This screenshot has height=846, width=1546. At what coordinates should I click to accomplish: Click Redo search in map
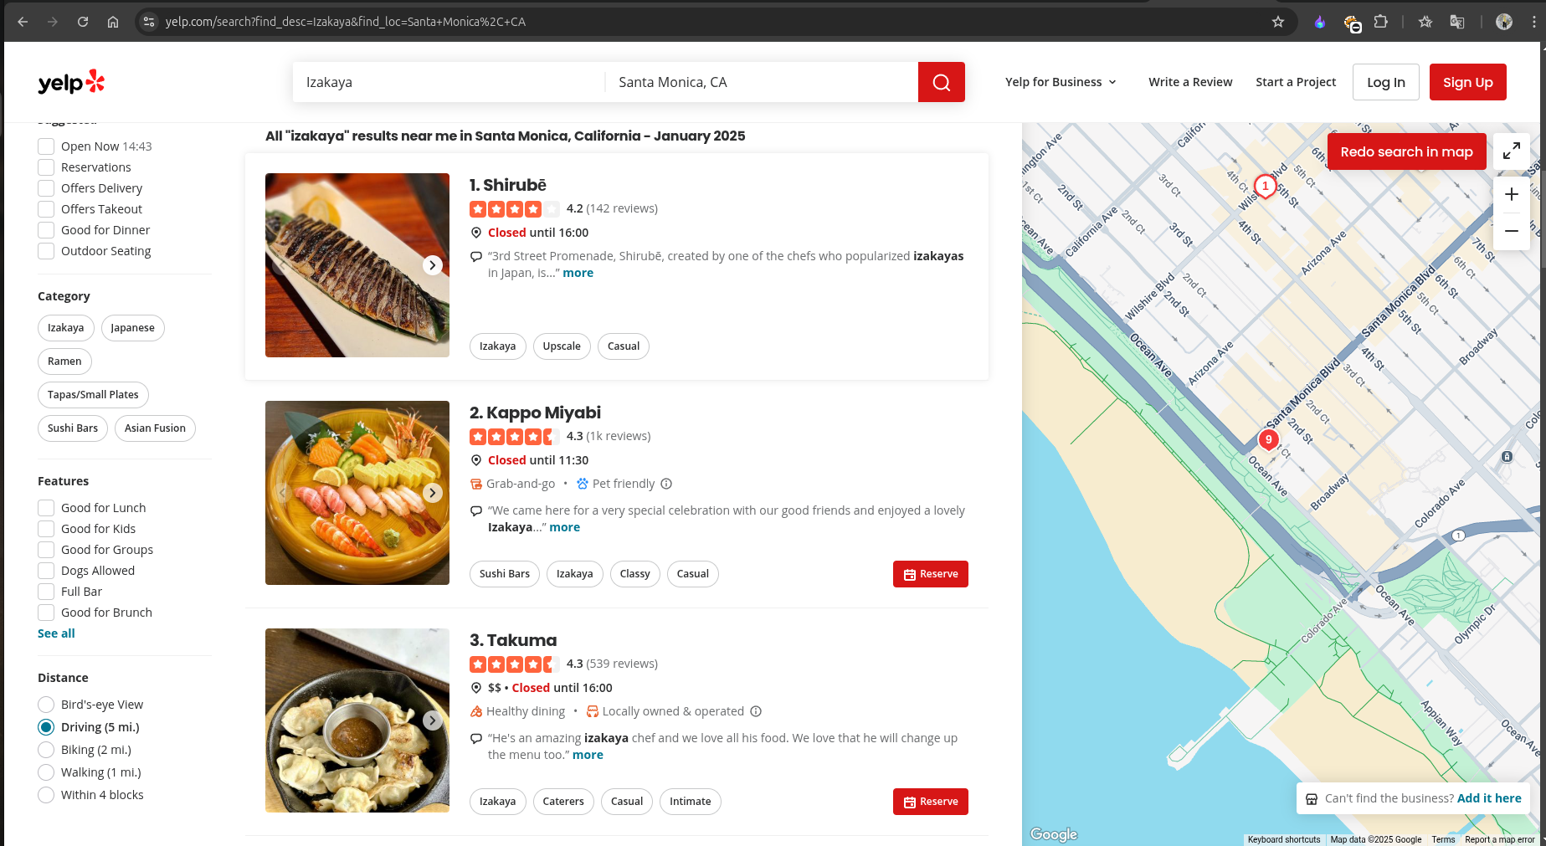coord(1406,151)
